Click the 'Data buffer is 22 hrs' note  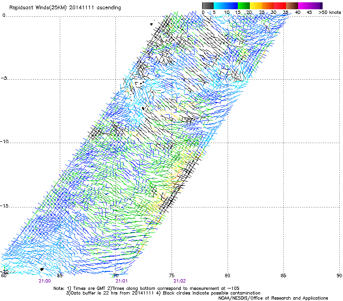click(x=163, y=293)
